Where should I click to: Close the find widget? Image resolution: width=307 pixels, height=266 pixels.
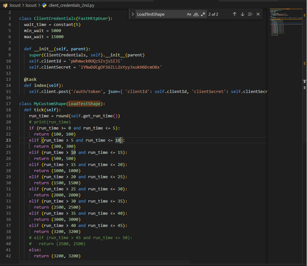258,14
